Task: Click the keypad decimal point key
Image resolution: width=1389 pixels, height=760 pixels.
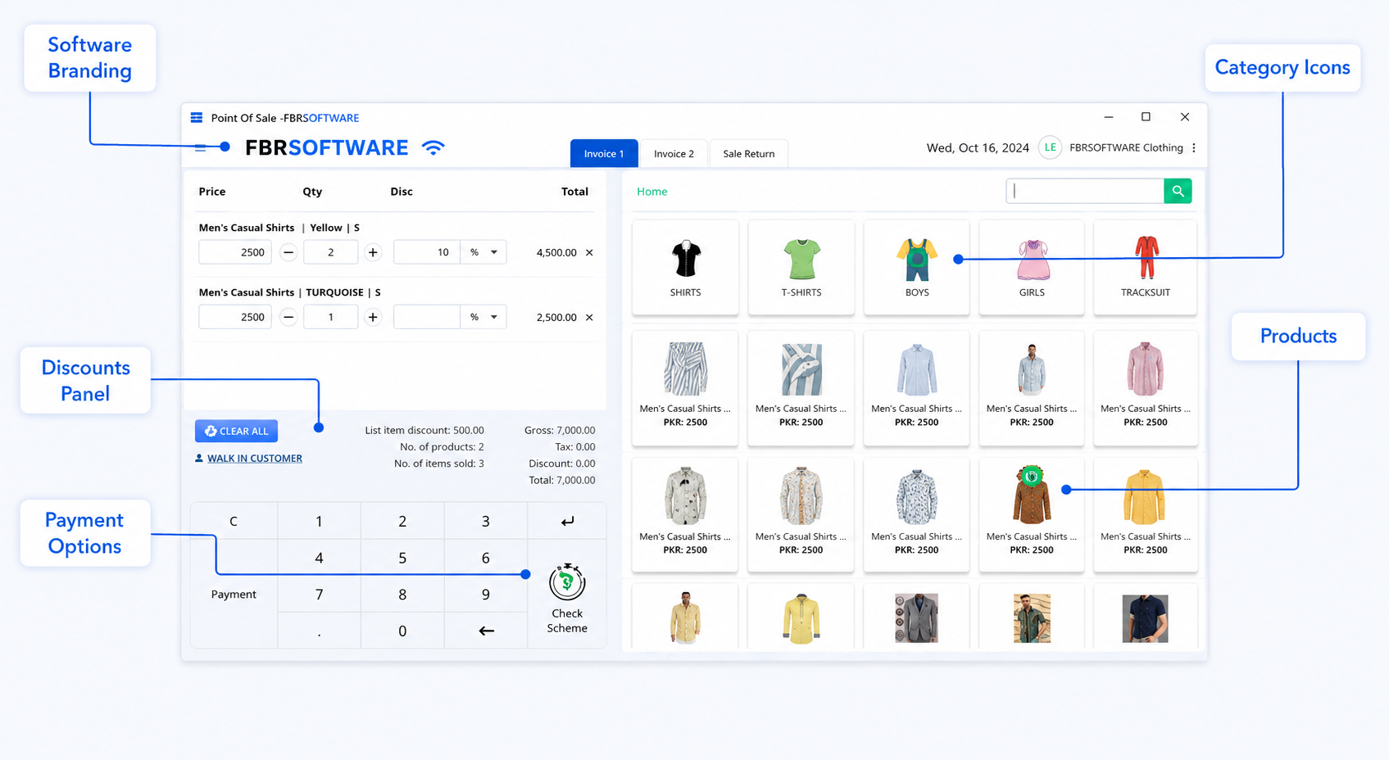Action: click(x=319, y=631)
